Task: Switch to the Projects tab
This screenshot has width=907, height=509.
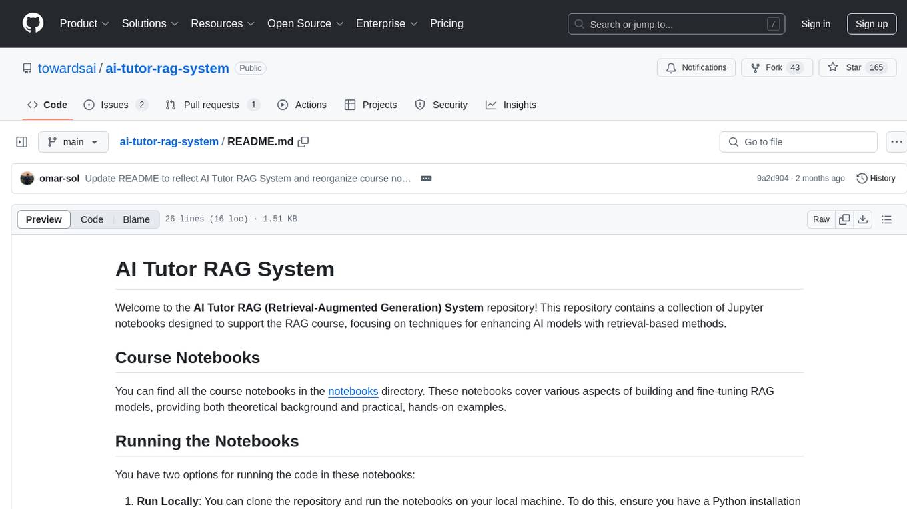Action: (x=371, y=105)
